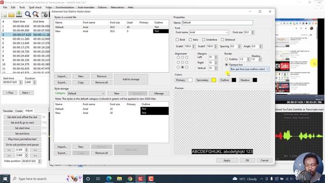Adjust the Vertical margin spinner
The width and height of the screenshot is (325, 183).
point(216,68)
